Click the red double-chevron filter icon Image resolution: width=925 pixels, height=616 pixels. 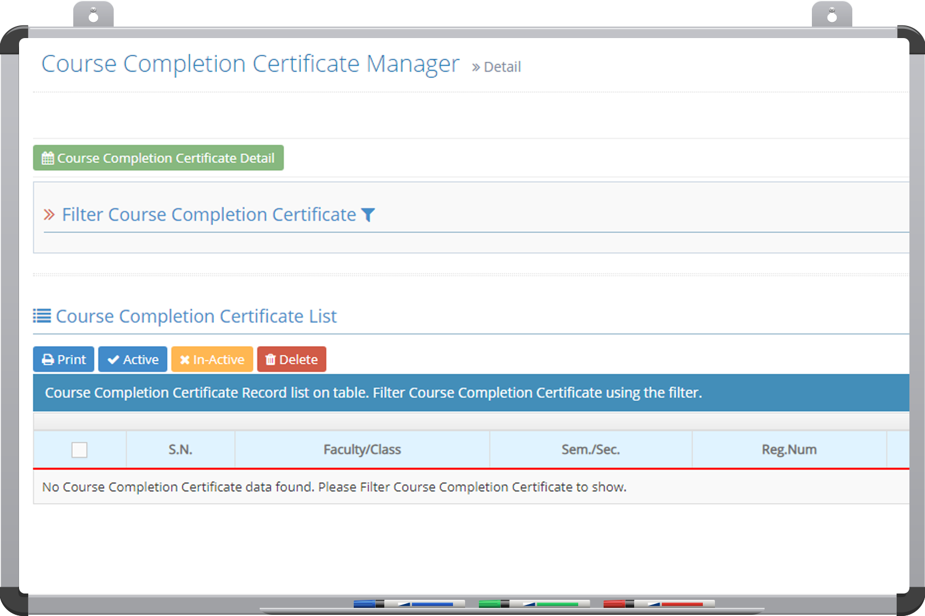pos(49,215)
